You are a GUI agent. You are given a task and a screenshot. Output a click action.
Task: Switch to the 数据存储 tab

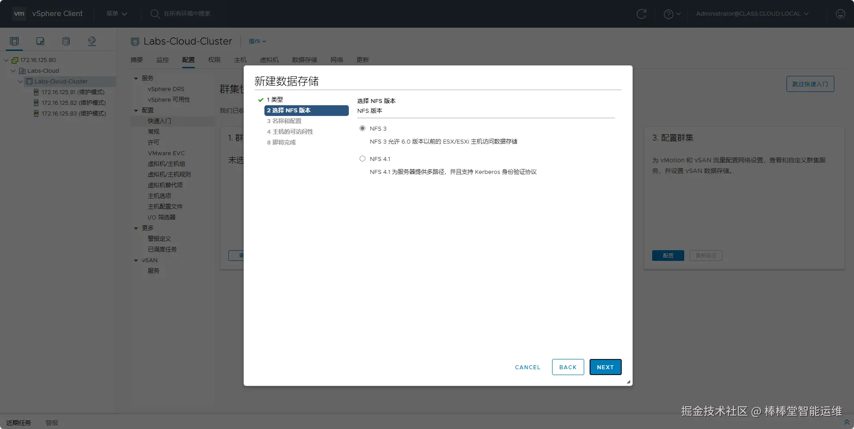305,60
